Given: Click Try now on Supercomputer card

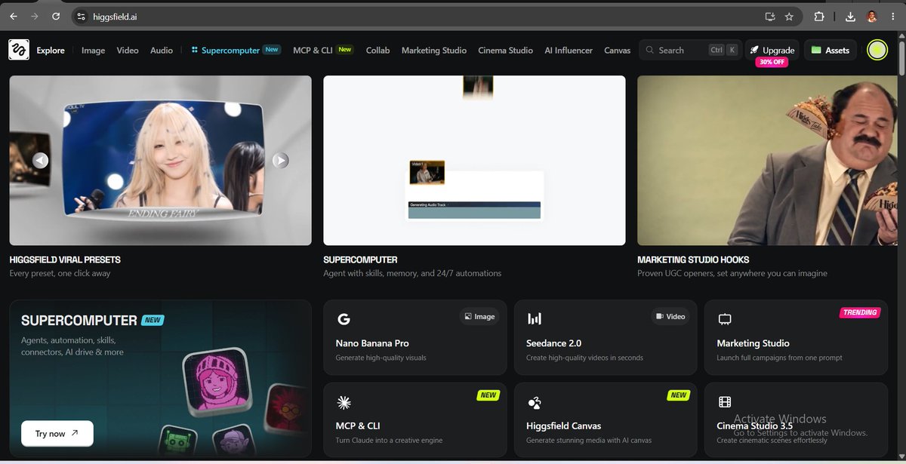Looking at the screenshot, I should point(57,433).
